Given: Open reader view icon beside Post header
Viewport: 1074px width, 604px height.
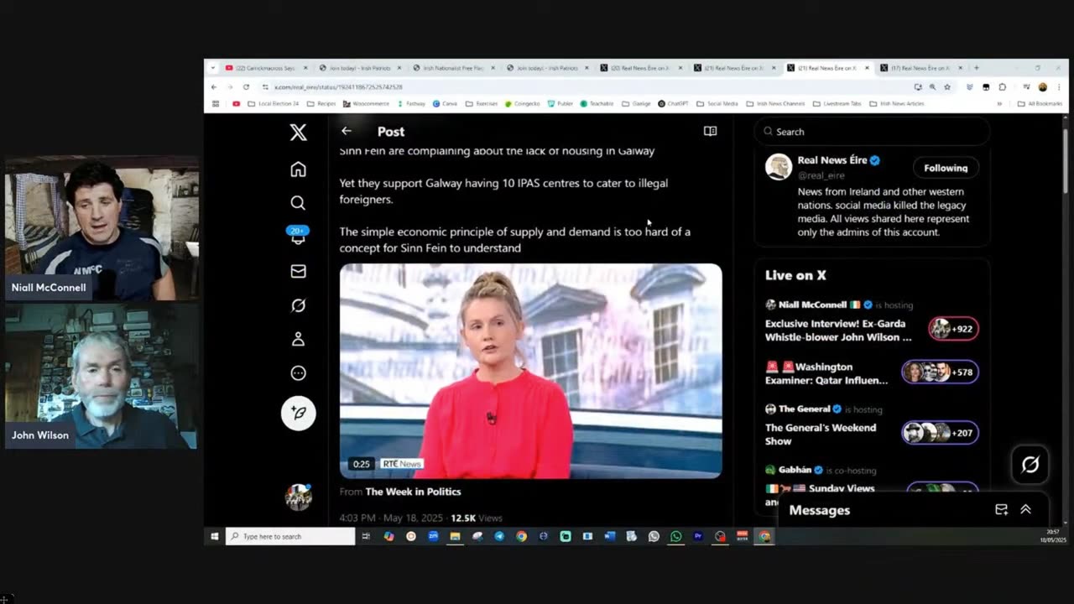Looking at the screenshot, I should pos(710,131).
